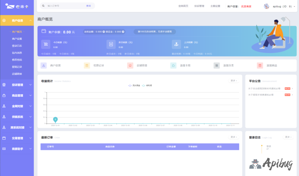Click the search magnifier icon

pyautogui.click(x=44, y=6)
